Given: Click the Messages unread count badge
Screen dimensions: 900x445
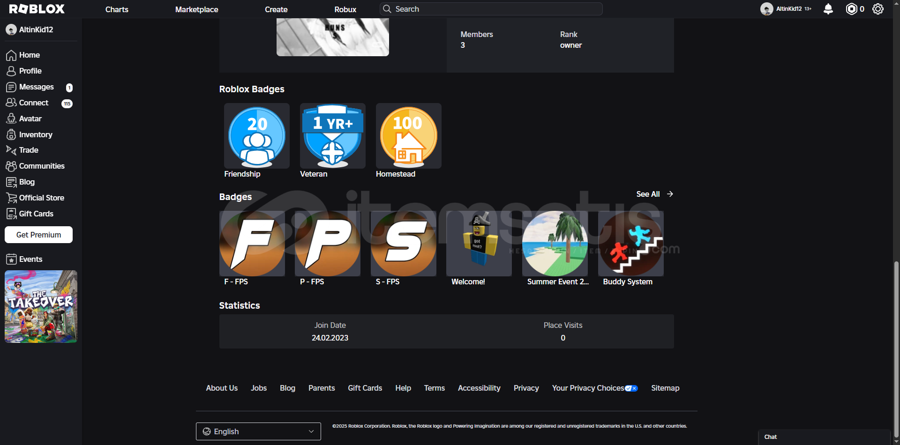Looking at the screenshot, I should tap(69, 88).
